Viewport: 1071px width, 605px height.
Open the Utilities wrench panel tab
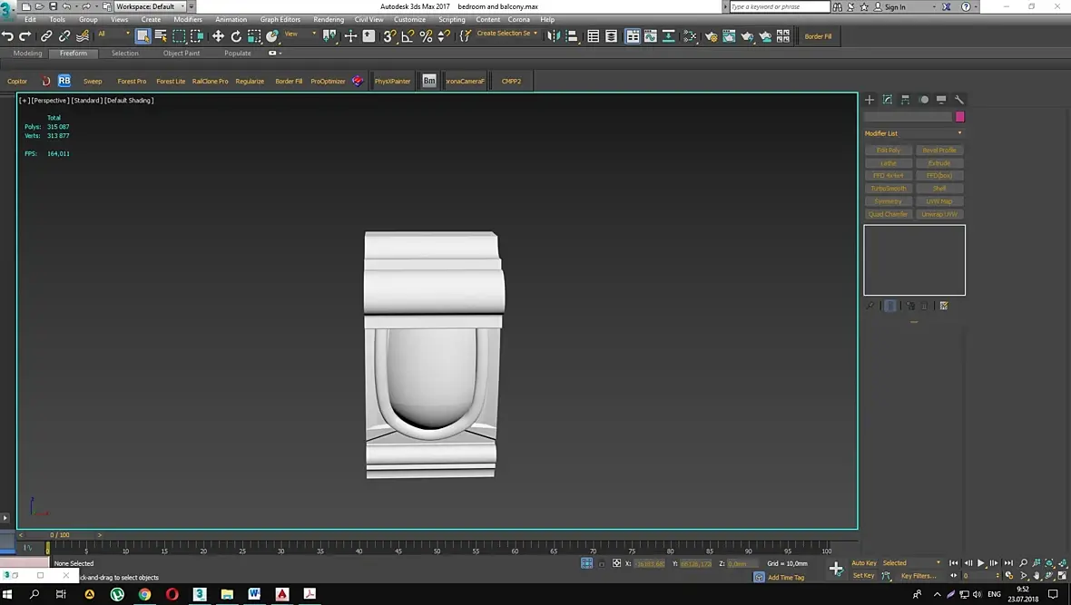coord(959,100)
